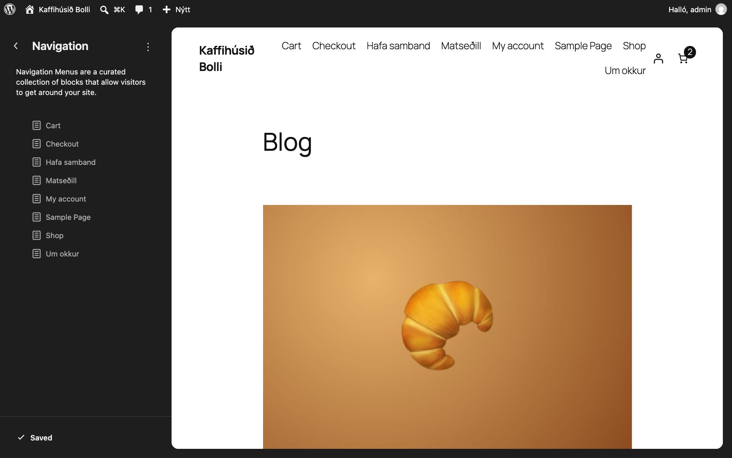Open the comments bubble icon
Screen dimensions: 732x458
pyautogui.click(x=139, y=10)
